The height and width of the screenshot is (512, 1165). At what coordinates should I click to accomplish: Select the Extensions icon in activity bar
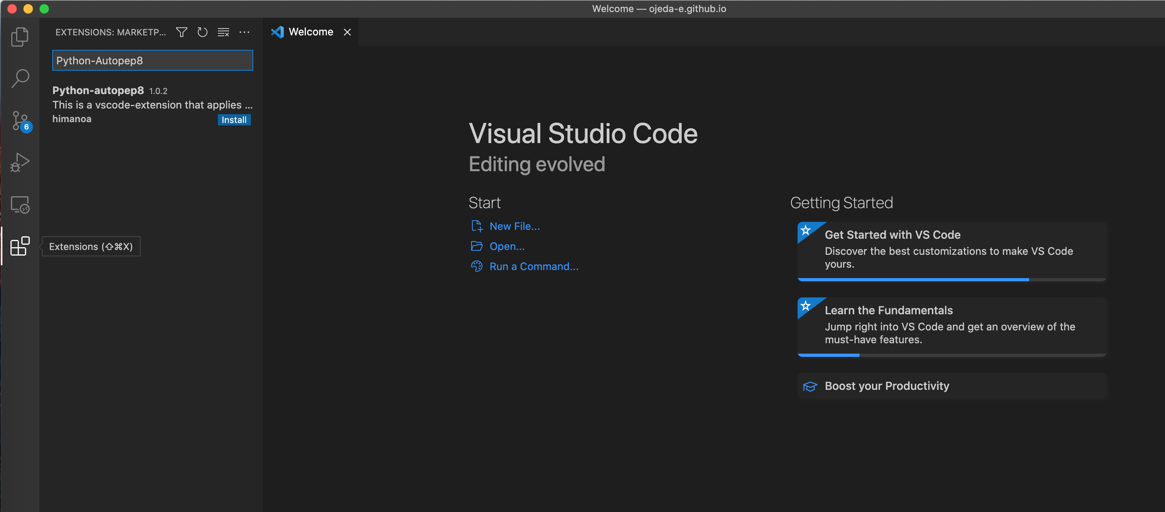[x=19, y=246]
